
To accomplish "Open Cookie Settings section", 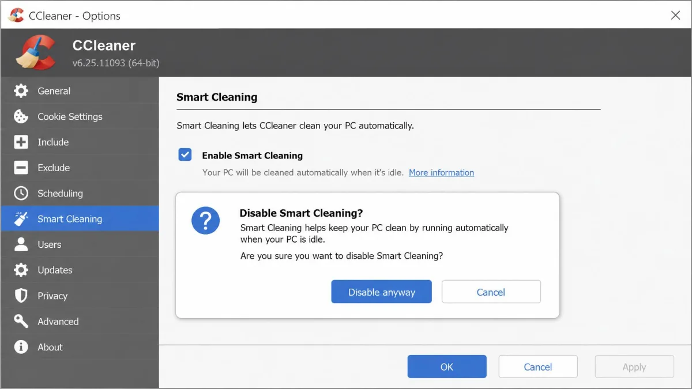I will [80, 116].
